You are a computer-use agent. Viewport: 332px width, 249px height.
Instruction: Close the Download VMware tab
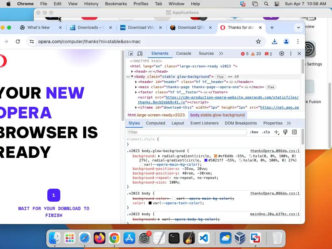click(160, 28)
